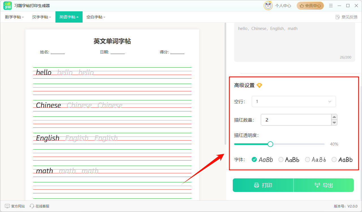The width and height of the screenshot is (362, 212).
Task: Switch to the 空白字帖 tab
Action: (x=96, y=17)
